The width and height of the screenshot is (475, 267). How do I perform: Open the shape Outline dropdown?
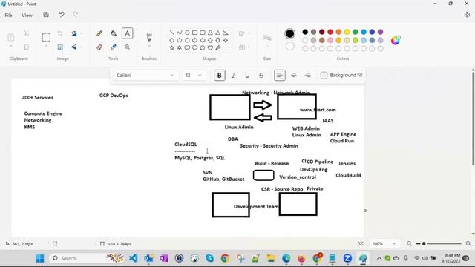coord(244,33)
